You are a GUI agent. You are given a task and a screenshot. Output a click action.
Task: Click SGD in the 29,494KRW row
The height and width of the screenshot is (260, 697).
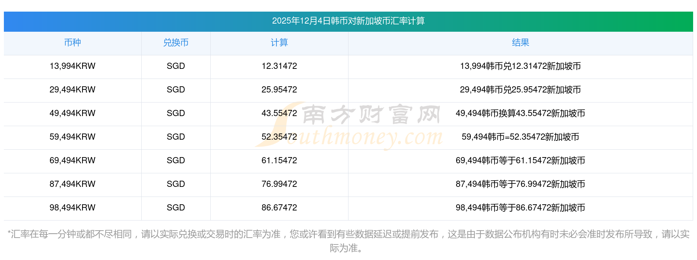[176, 90]
